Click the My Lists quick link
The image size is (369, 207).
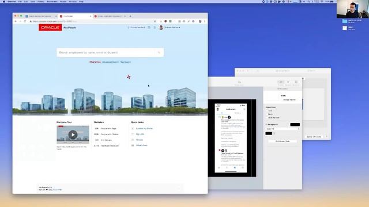coord(140,134)
